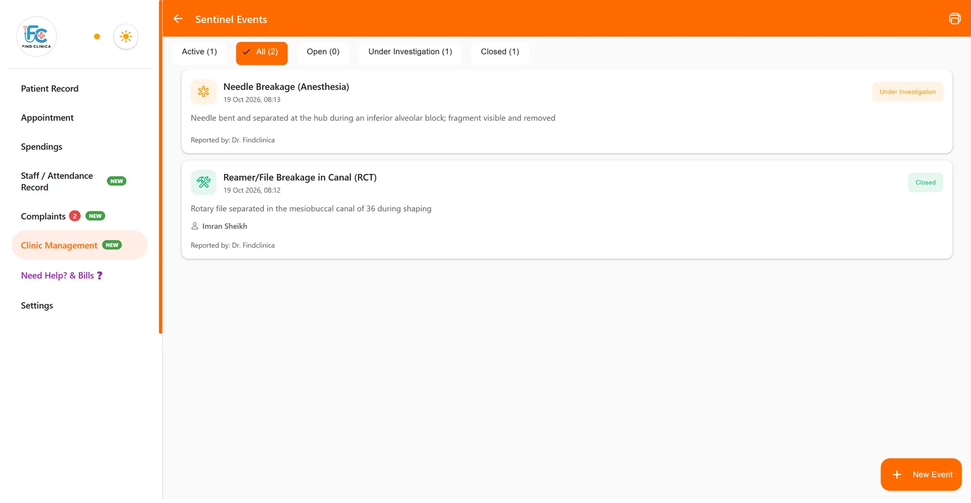
Task: Click the purple question mark icon
Action: (x=100, y=276)
